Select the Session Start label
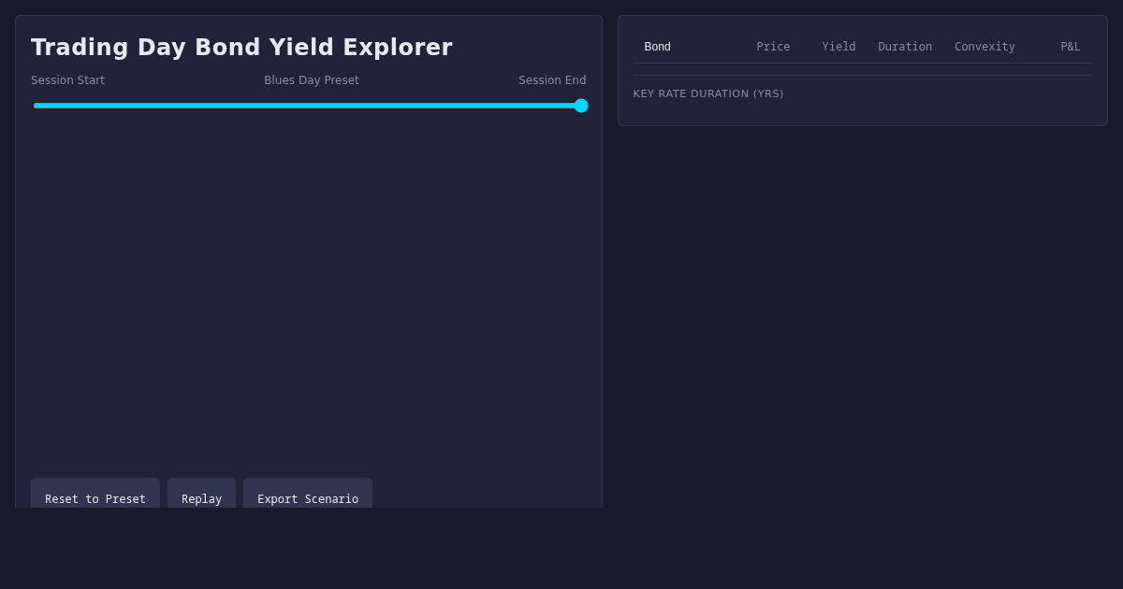This screenshot has width=1123, height=589. point(67,80)
